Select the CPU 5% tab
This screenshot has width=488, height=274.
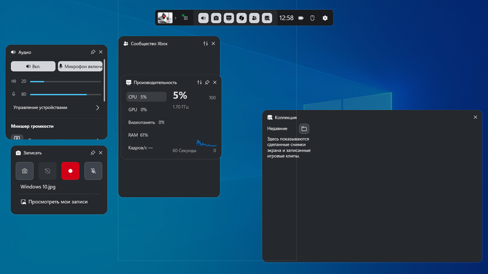coord(146,97)
